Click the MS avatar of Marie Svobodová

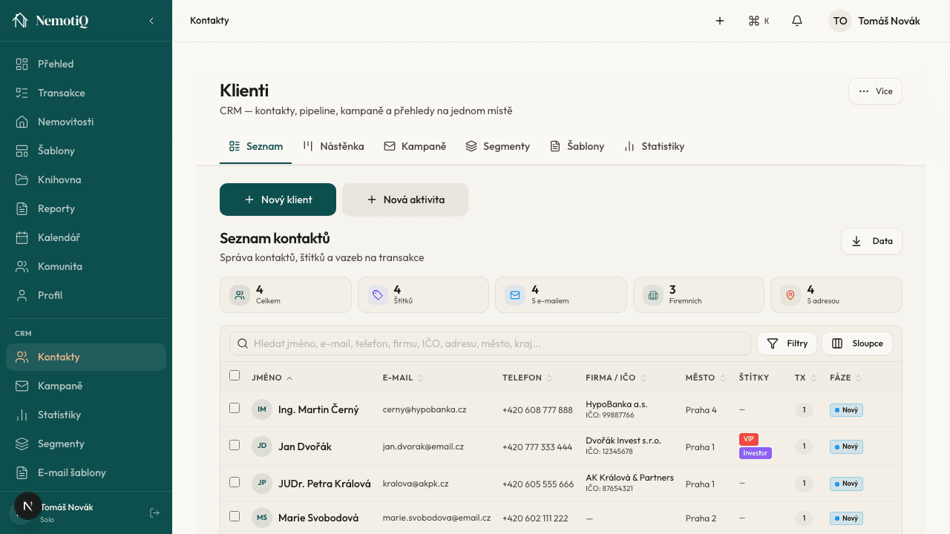pyautogui.click(x=262, y=518)
